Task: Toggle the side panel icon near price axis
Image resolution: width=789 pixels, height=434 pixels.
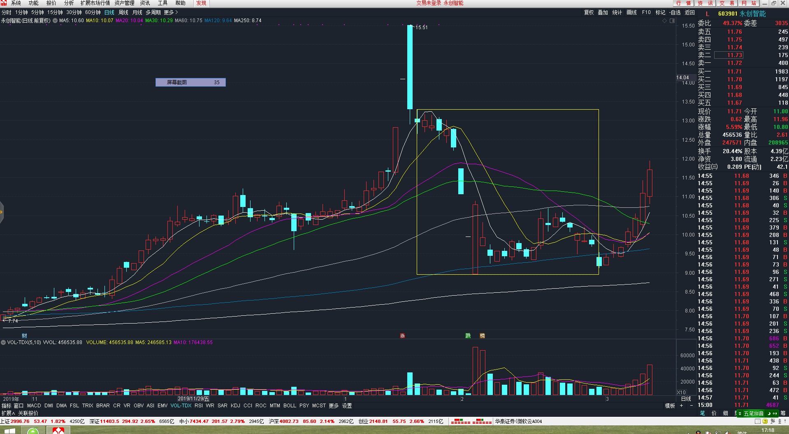Action: click(x=673, y=21)
